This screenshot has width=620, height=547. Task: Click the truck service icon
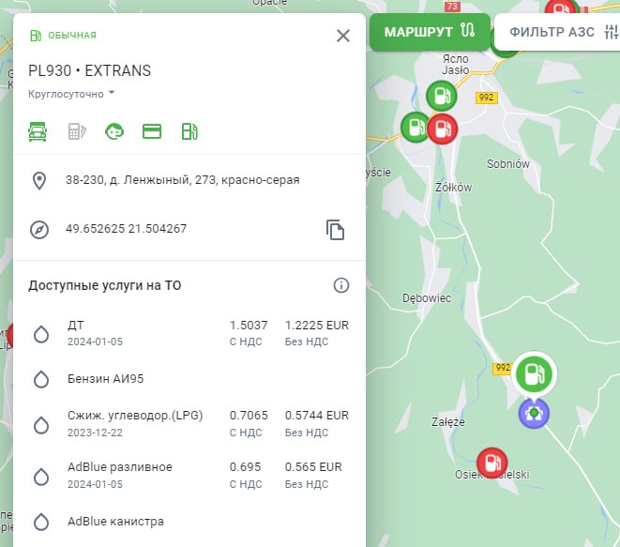point(38,131)
